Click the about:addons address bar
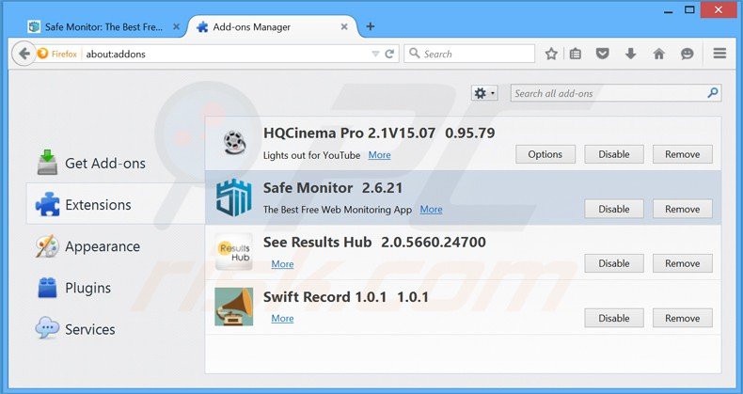This screenshot has height=394, width=743. pyautogui.click(x=228, y=54)
